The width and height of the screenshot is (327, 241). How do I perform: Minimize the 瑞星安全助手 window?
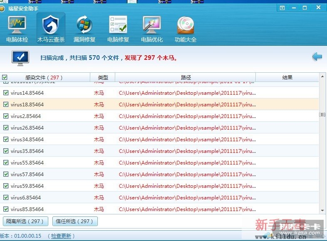pyautogui.click(x=294, y=8)
